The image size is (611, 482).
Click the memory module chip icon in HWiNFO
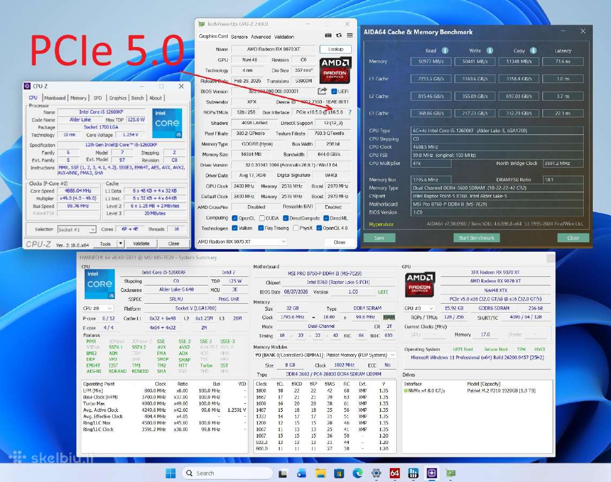tap(389, 317)
